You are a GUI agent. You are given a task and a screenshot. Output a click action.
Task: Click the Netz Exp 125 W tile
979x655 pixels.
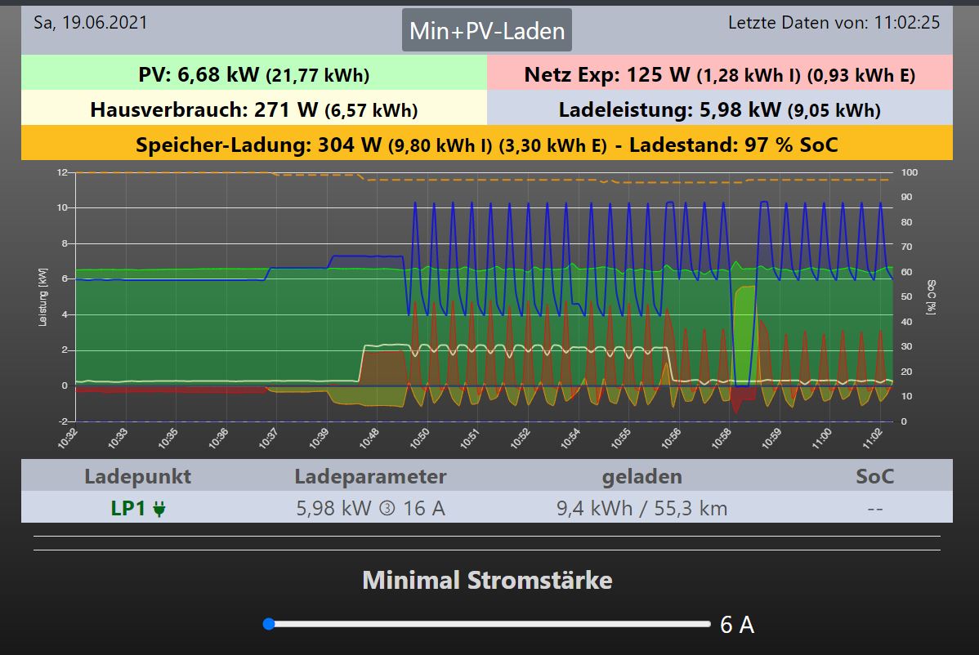(719, 75)
